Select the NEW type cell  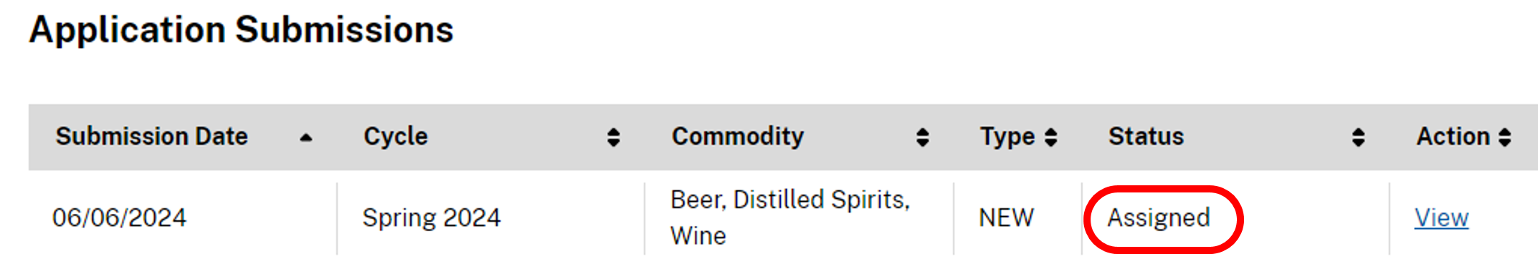click(x=1007, y=217)
